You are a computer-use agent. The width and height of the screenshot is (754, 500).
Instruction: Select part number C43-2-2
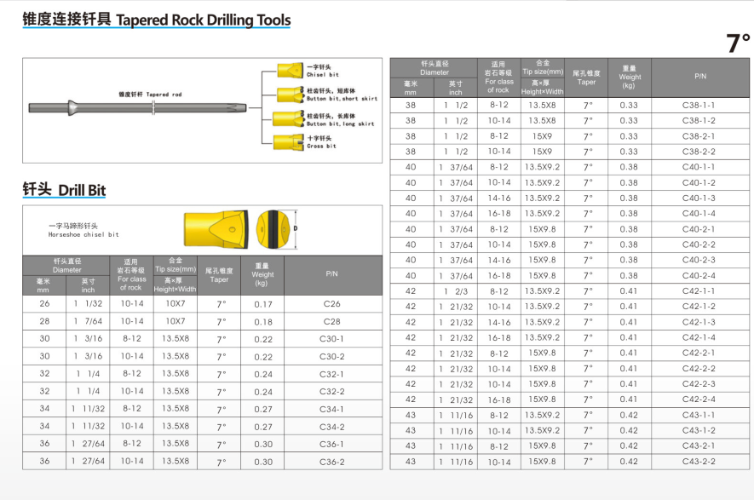[x=699, y=461]
